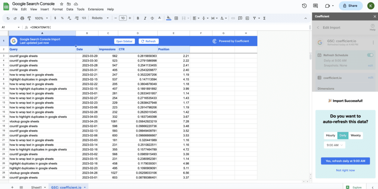Image resolution: width=378 pixels, height=189 pixels.
Task: Start a Meet call
Action: tap(329, 6)
